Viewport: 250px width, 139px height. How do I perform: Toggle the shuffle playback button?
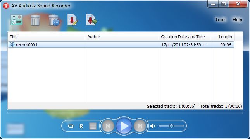81,126
